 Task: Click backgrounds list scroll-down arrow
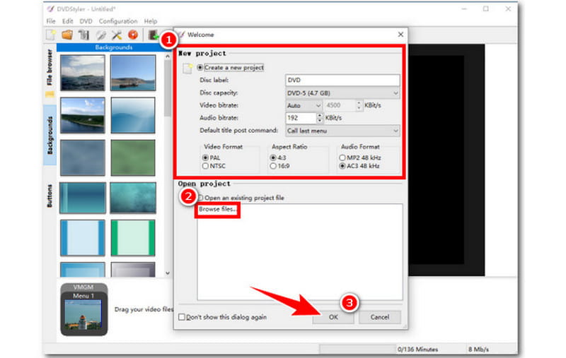(x=168, y=273)
